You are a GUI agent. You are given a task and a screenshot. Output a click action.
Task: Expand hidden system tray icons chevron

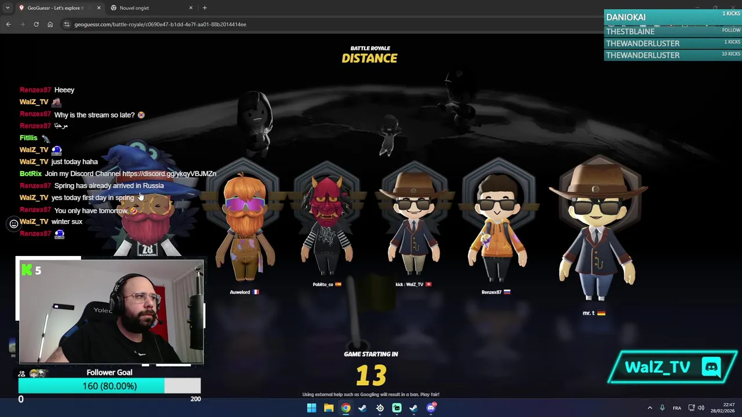pyautogui.click(x=650, y=408)
